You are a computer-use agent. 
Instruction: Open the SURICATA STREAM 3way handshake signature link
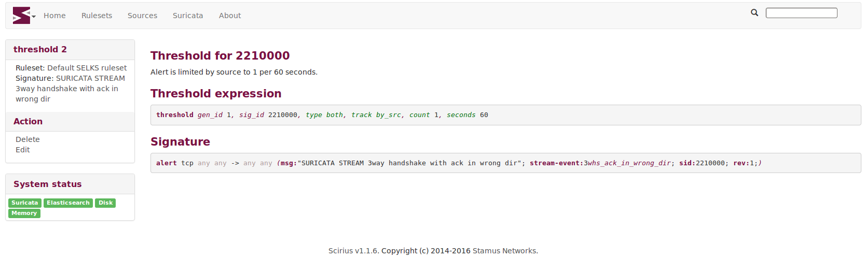(70, 89)
